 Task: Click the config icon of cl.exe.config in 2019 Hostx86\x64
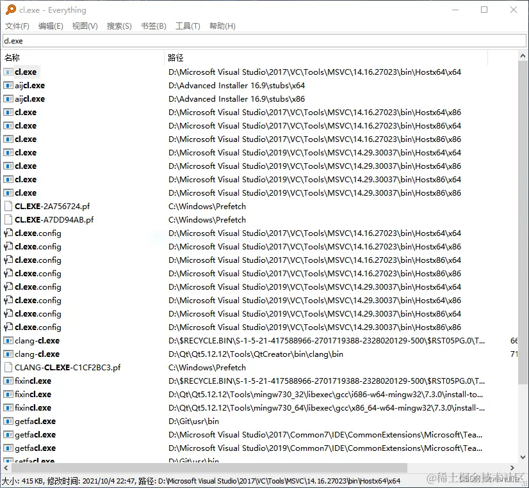click(x=8, y=314)
